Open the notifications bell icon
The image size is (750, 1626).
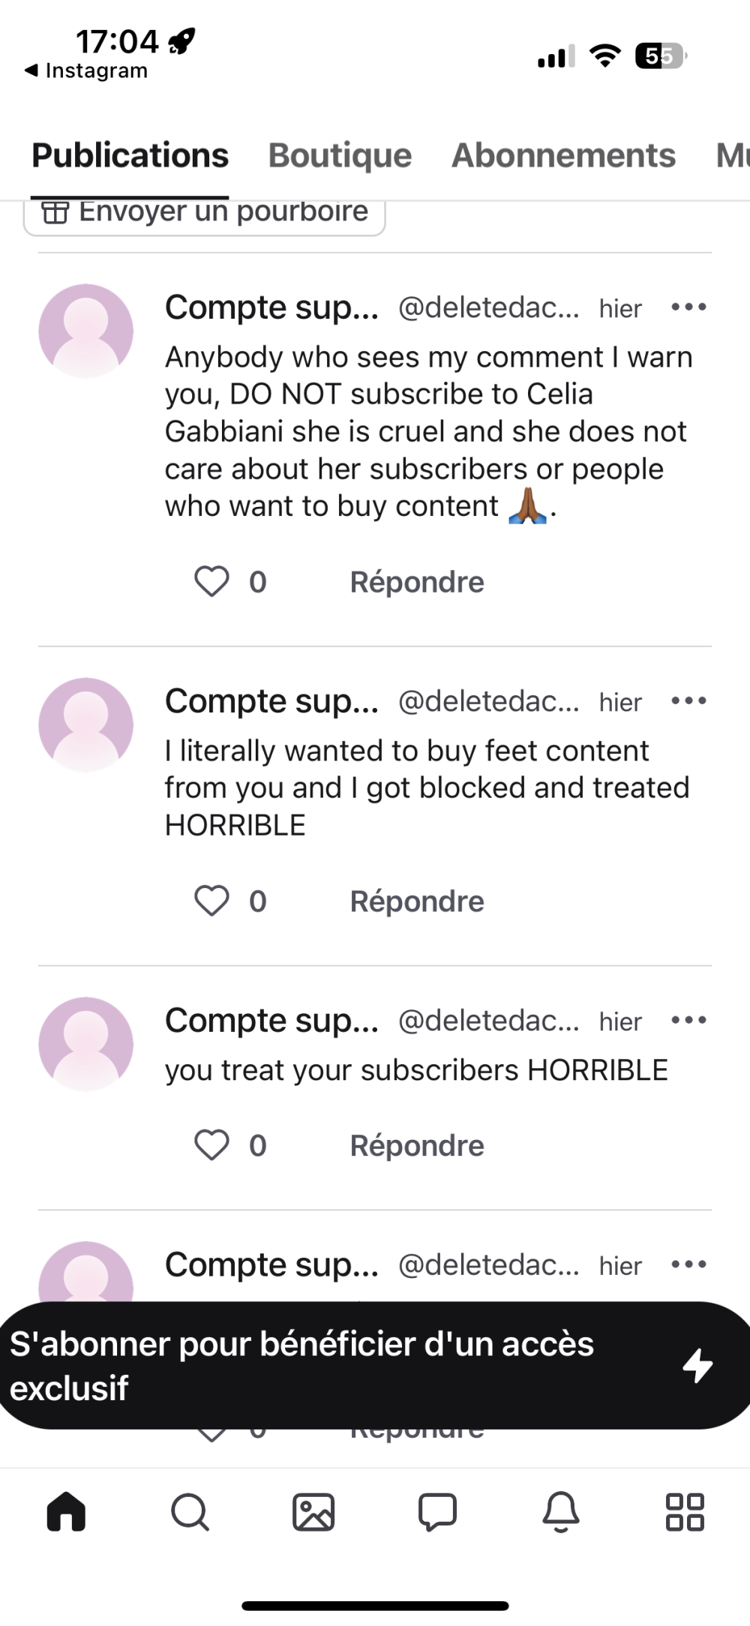(x=561, y=1511)
